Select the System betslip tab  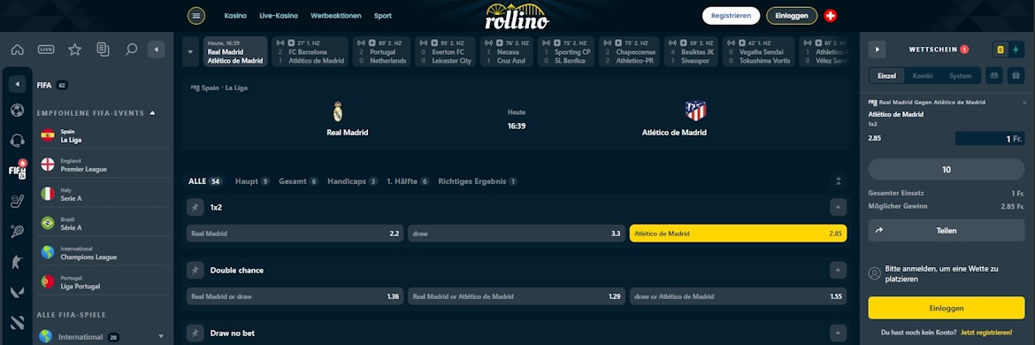pos(961,76)
